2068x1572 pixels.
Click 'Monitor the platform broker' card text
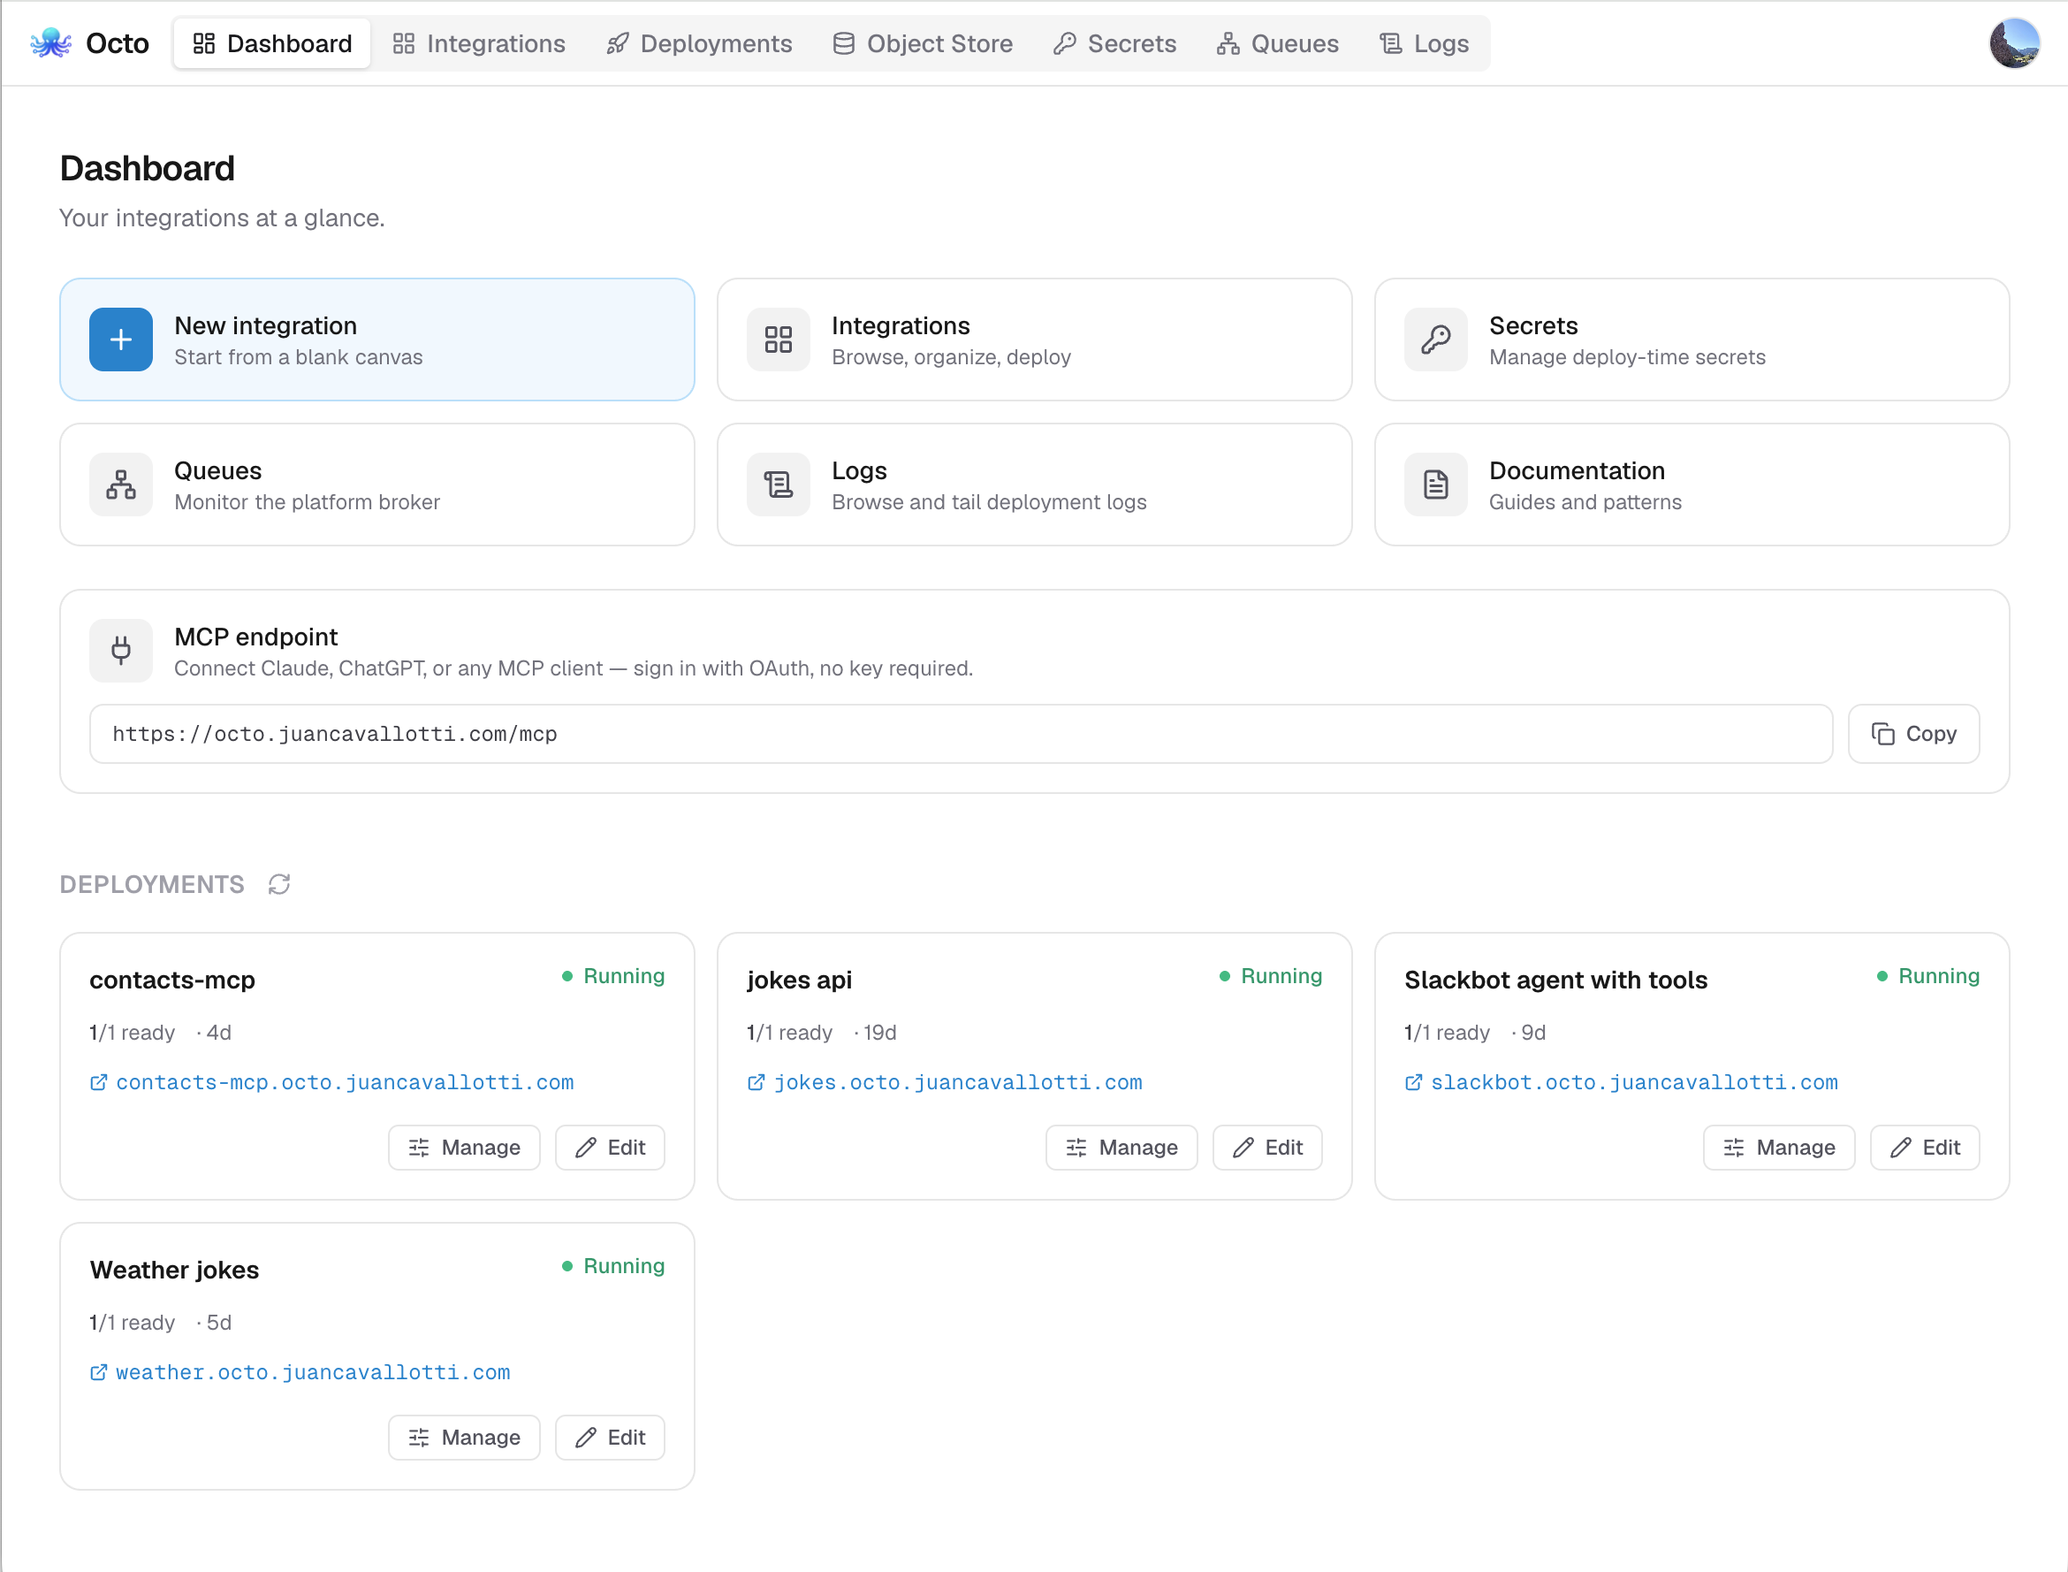(307, 502)
